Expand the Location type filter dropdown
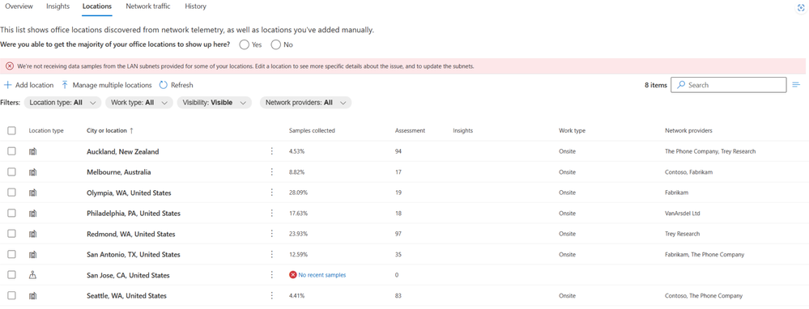 point(62,103)
